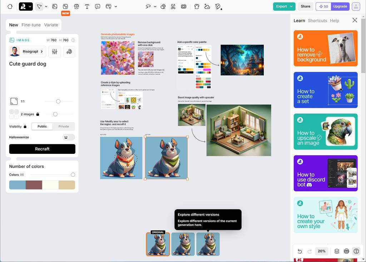The height and width of the screenshot is (262, 366).
Task: Click the undo arrow
Action: pos(300,251)
